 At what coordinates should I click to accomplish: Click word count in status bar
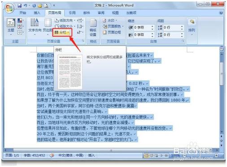coord(35,155)
